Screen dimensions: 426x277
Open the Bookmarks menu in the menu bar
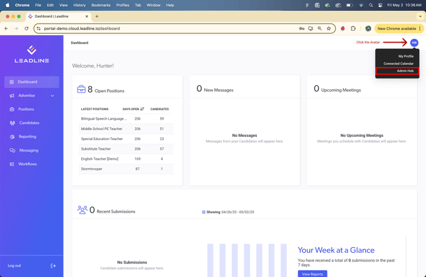tap(101, 5)
